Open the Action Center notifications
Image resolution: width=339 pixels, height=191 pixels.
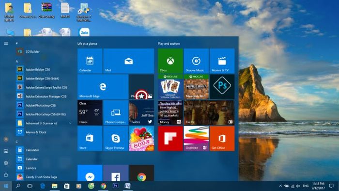tap(331, 186)
